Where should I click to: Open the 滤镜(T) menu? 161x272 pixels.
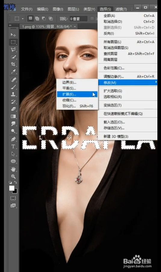pyautogui.click(x=121, y=9)
